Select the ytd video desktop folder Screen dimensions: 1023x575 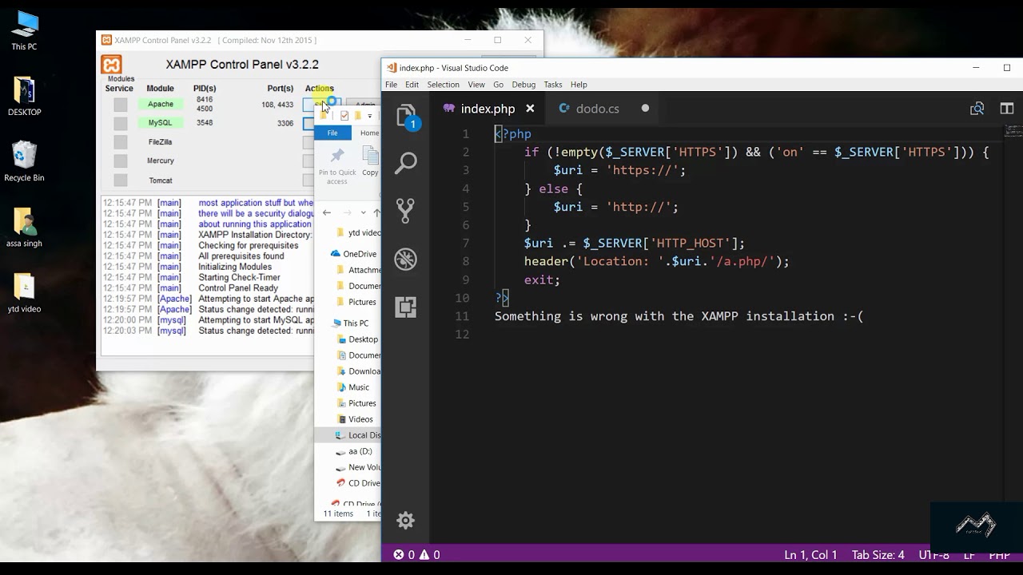24,294
